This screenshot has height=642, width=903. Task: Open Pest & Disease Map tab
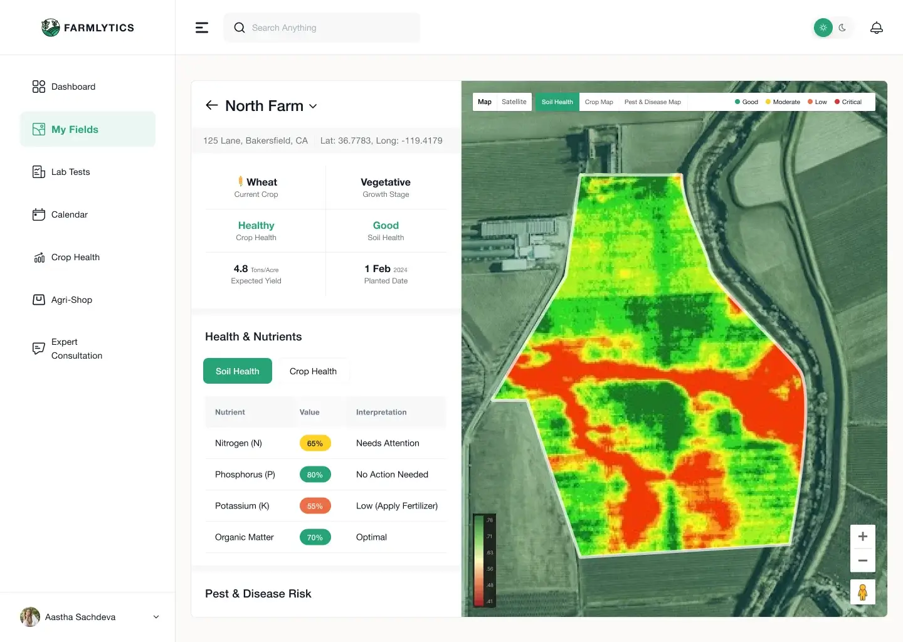coord(652,102)
